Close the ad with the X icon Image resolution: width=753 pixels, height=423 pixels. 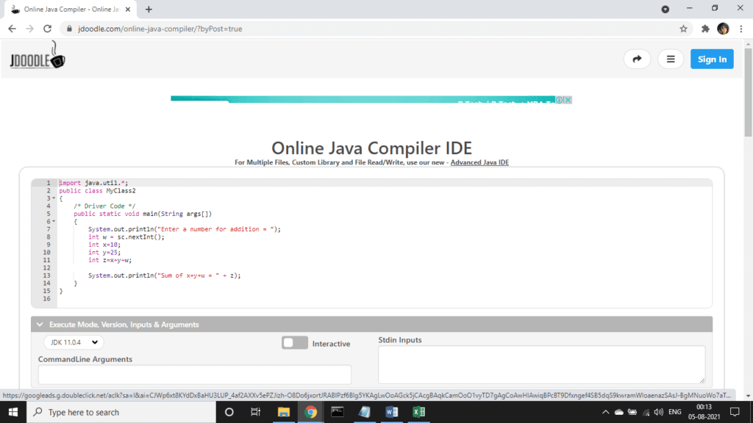point(568,100)
